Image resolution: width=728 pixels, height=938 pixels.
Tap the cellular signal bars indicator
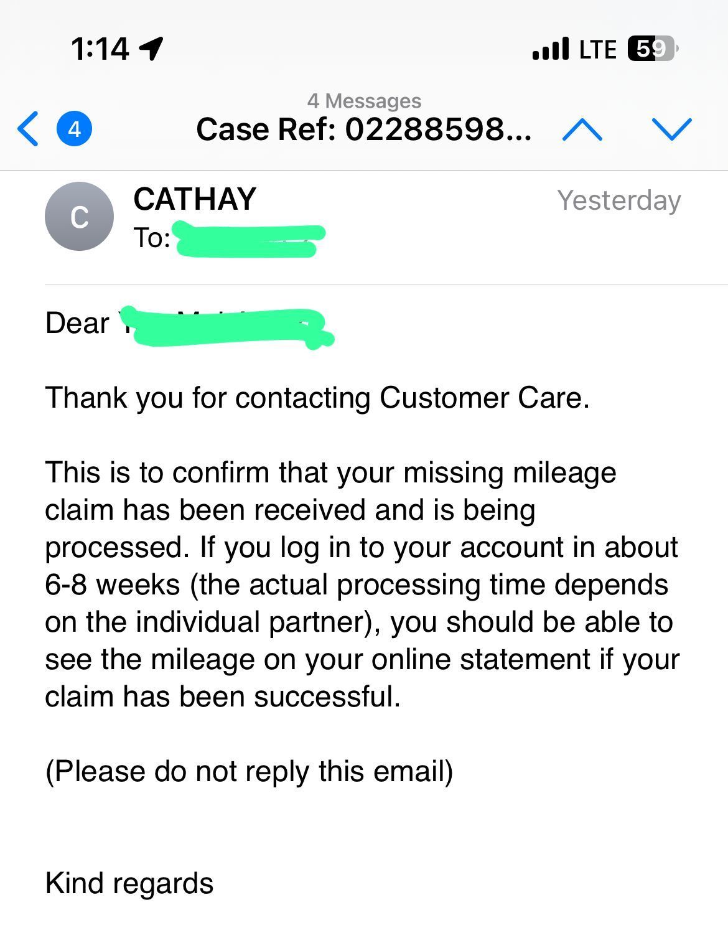551,48
